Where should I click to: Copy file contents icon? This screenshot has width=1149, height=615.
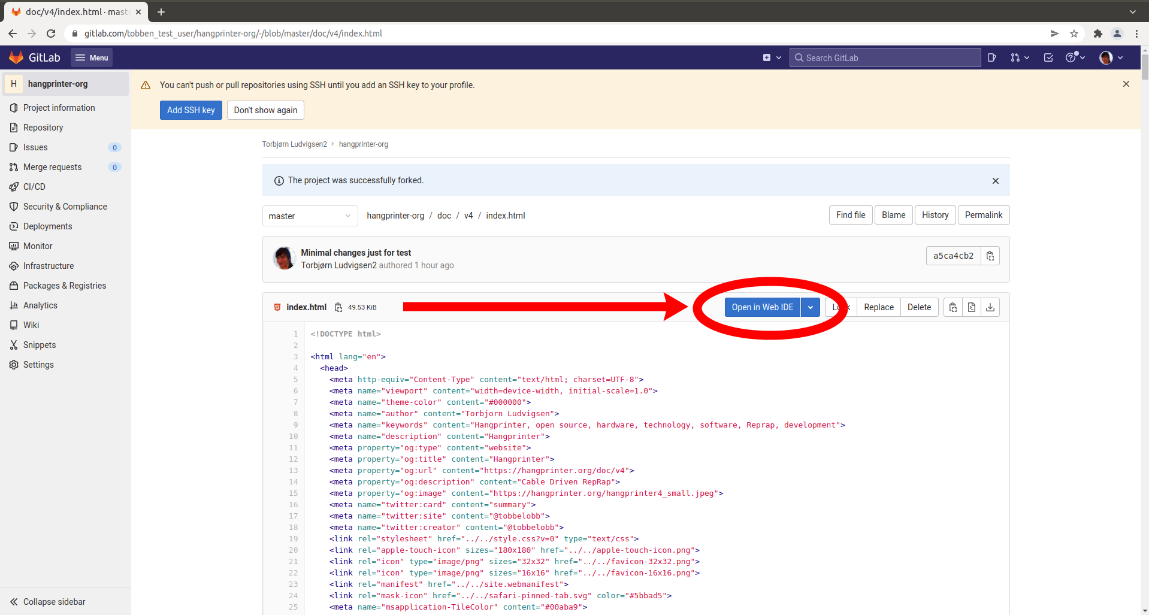pyautogui.click(x=953, y=307)
